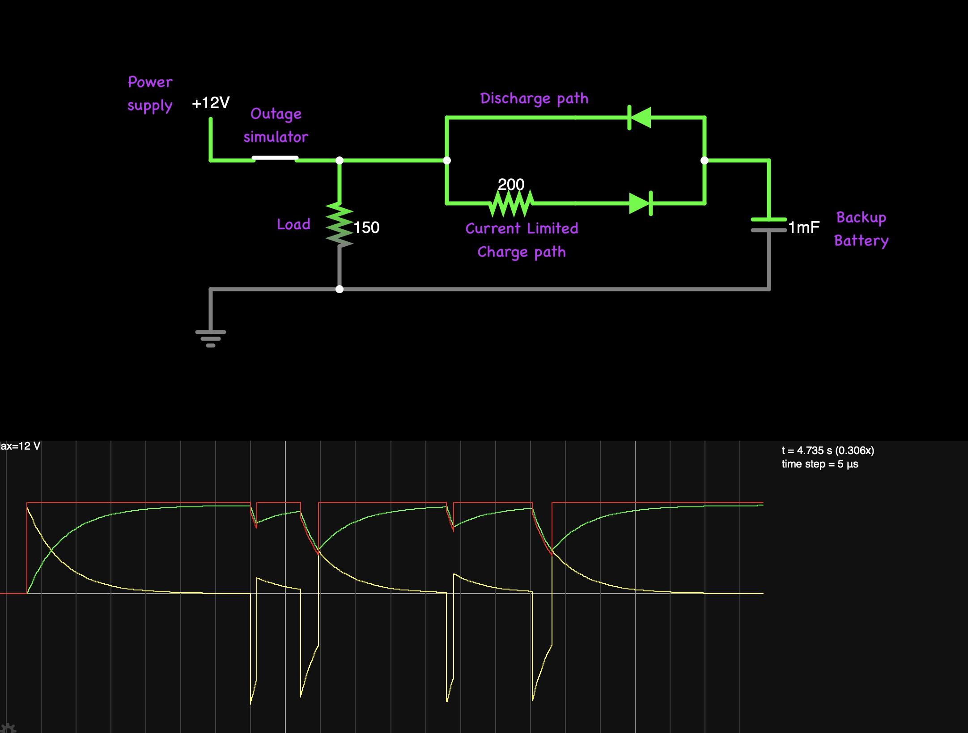Viewport: 968px width, 733px height.
Task: Click the 'ax=12 V' scope readout
Action: 20,446
